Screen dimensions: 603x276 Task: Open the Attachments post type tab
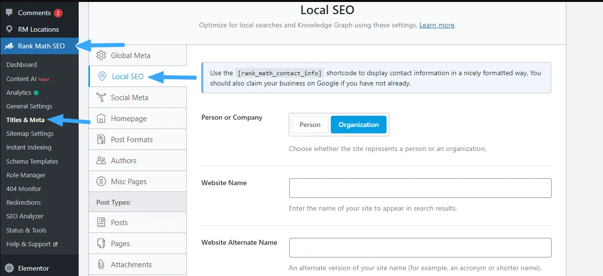(x=137, y=264)
